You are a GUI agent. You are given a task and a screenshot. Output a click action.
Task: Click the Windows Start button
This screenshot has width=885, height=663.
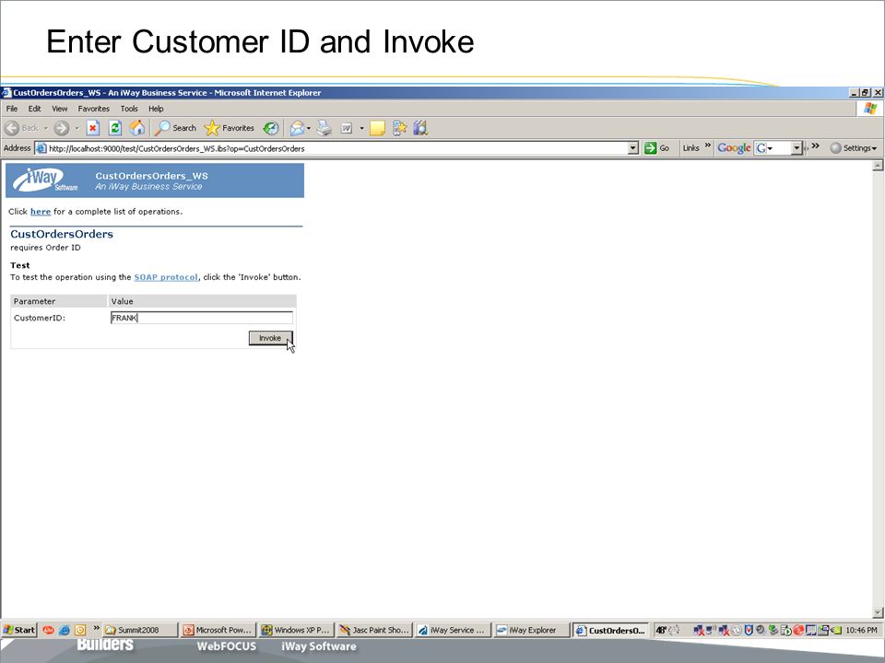click(x=19, y=630)
